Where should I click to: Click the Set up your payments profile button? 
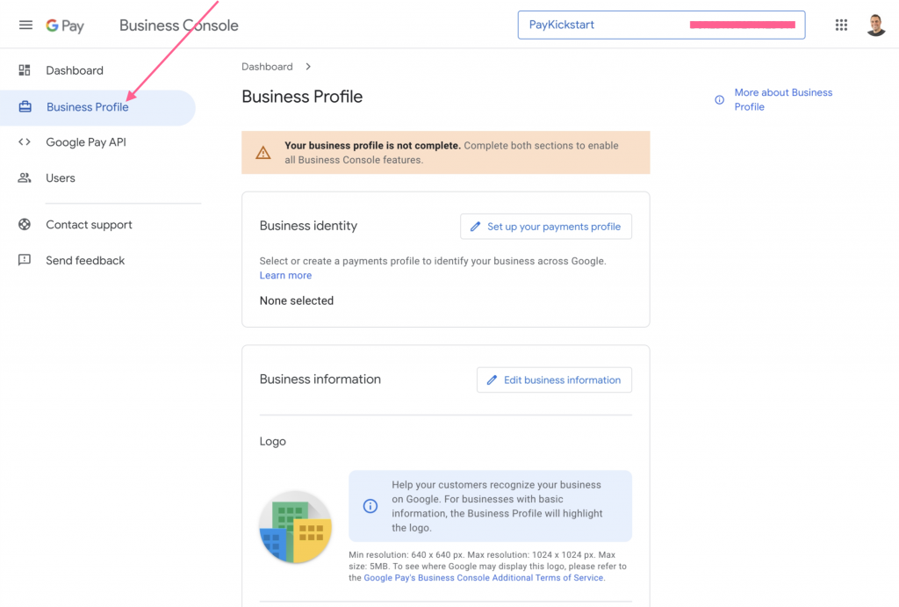546,227
